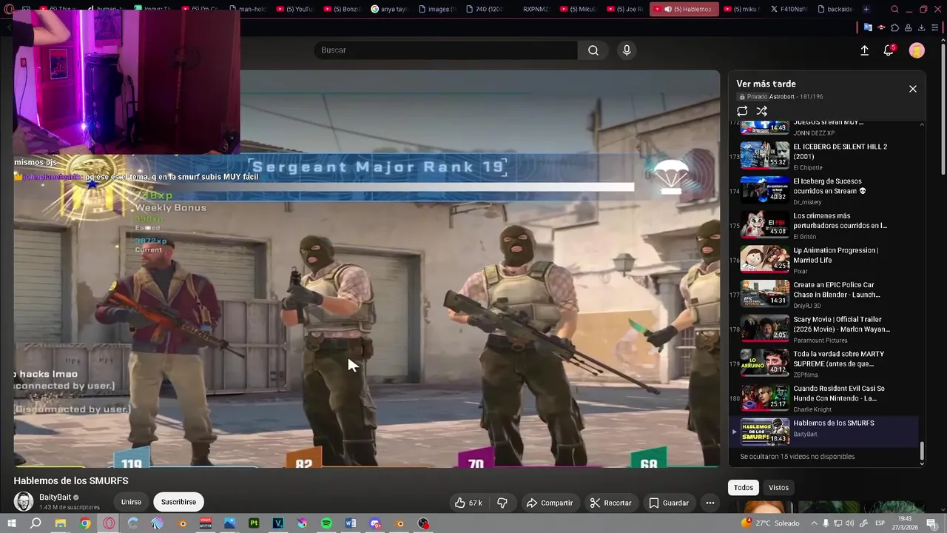This screenshot has height=533, width=947.
Task: Open Google Chrome from taskbar
Action: [85, 523]
